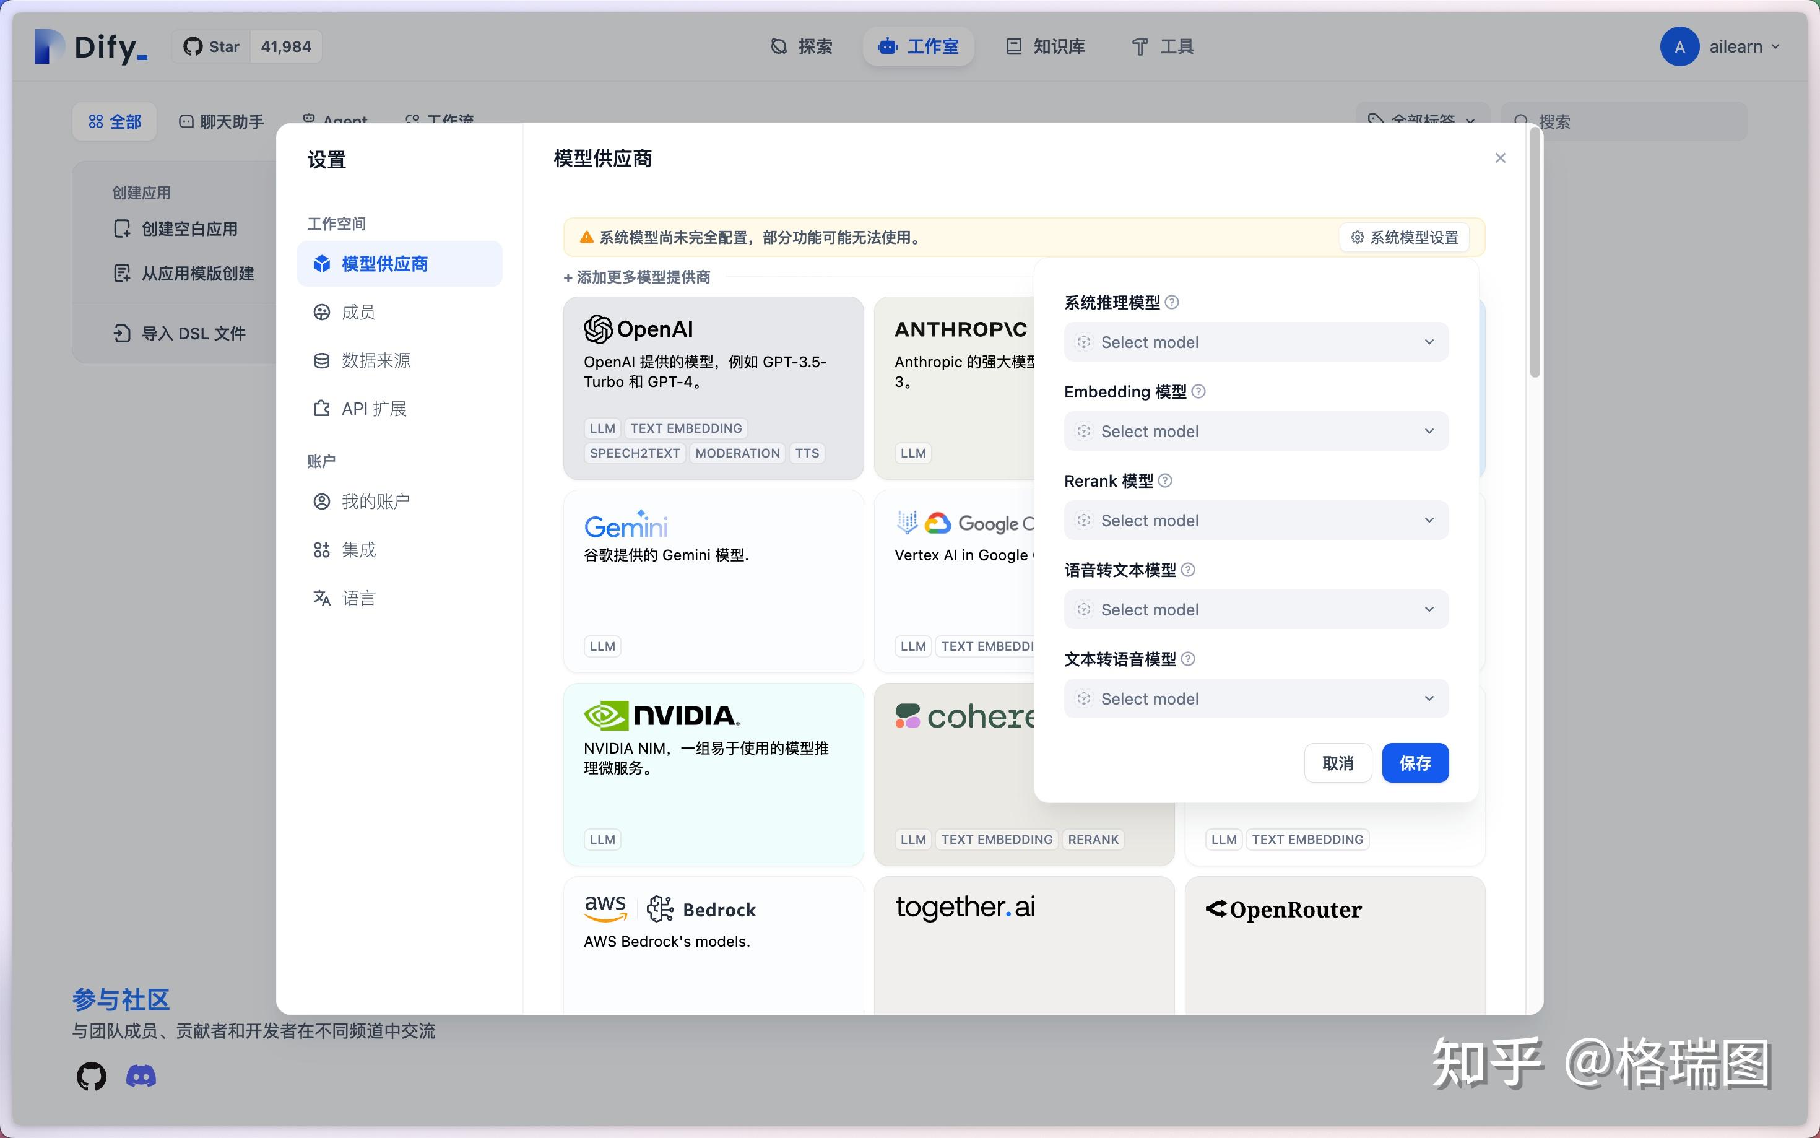Click help icon next to Rerank 模型
The width and height of the screenshot is (1820, 1138).
[1164, 480]
